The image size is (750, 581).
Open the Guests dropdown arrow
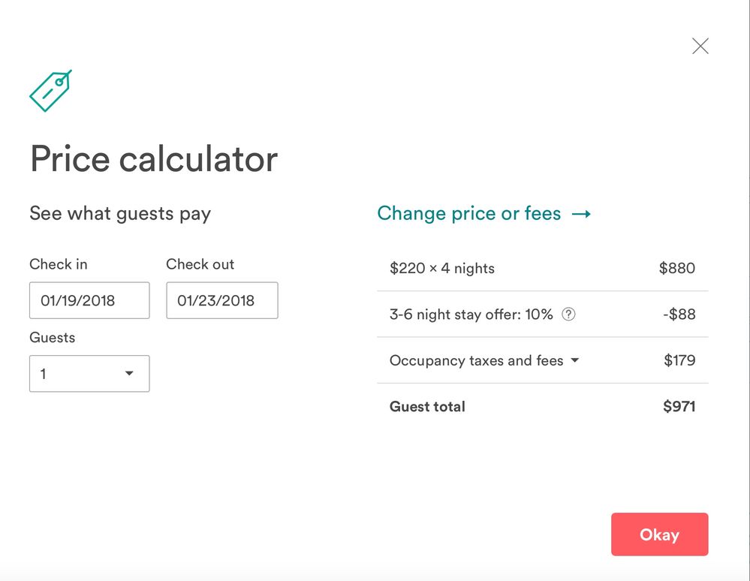[129, 373]
